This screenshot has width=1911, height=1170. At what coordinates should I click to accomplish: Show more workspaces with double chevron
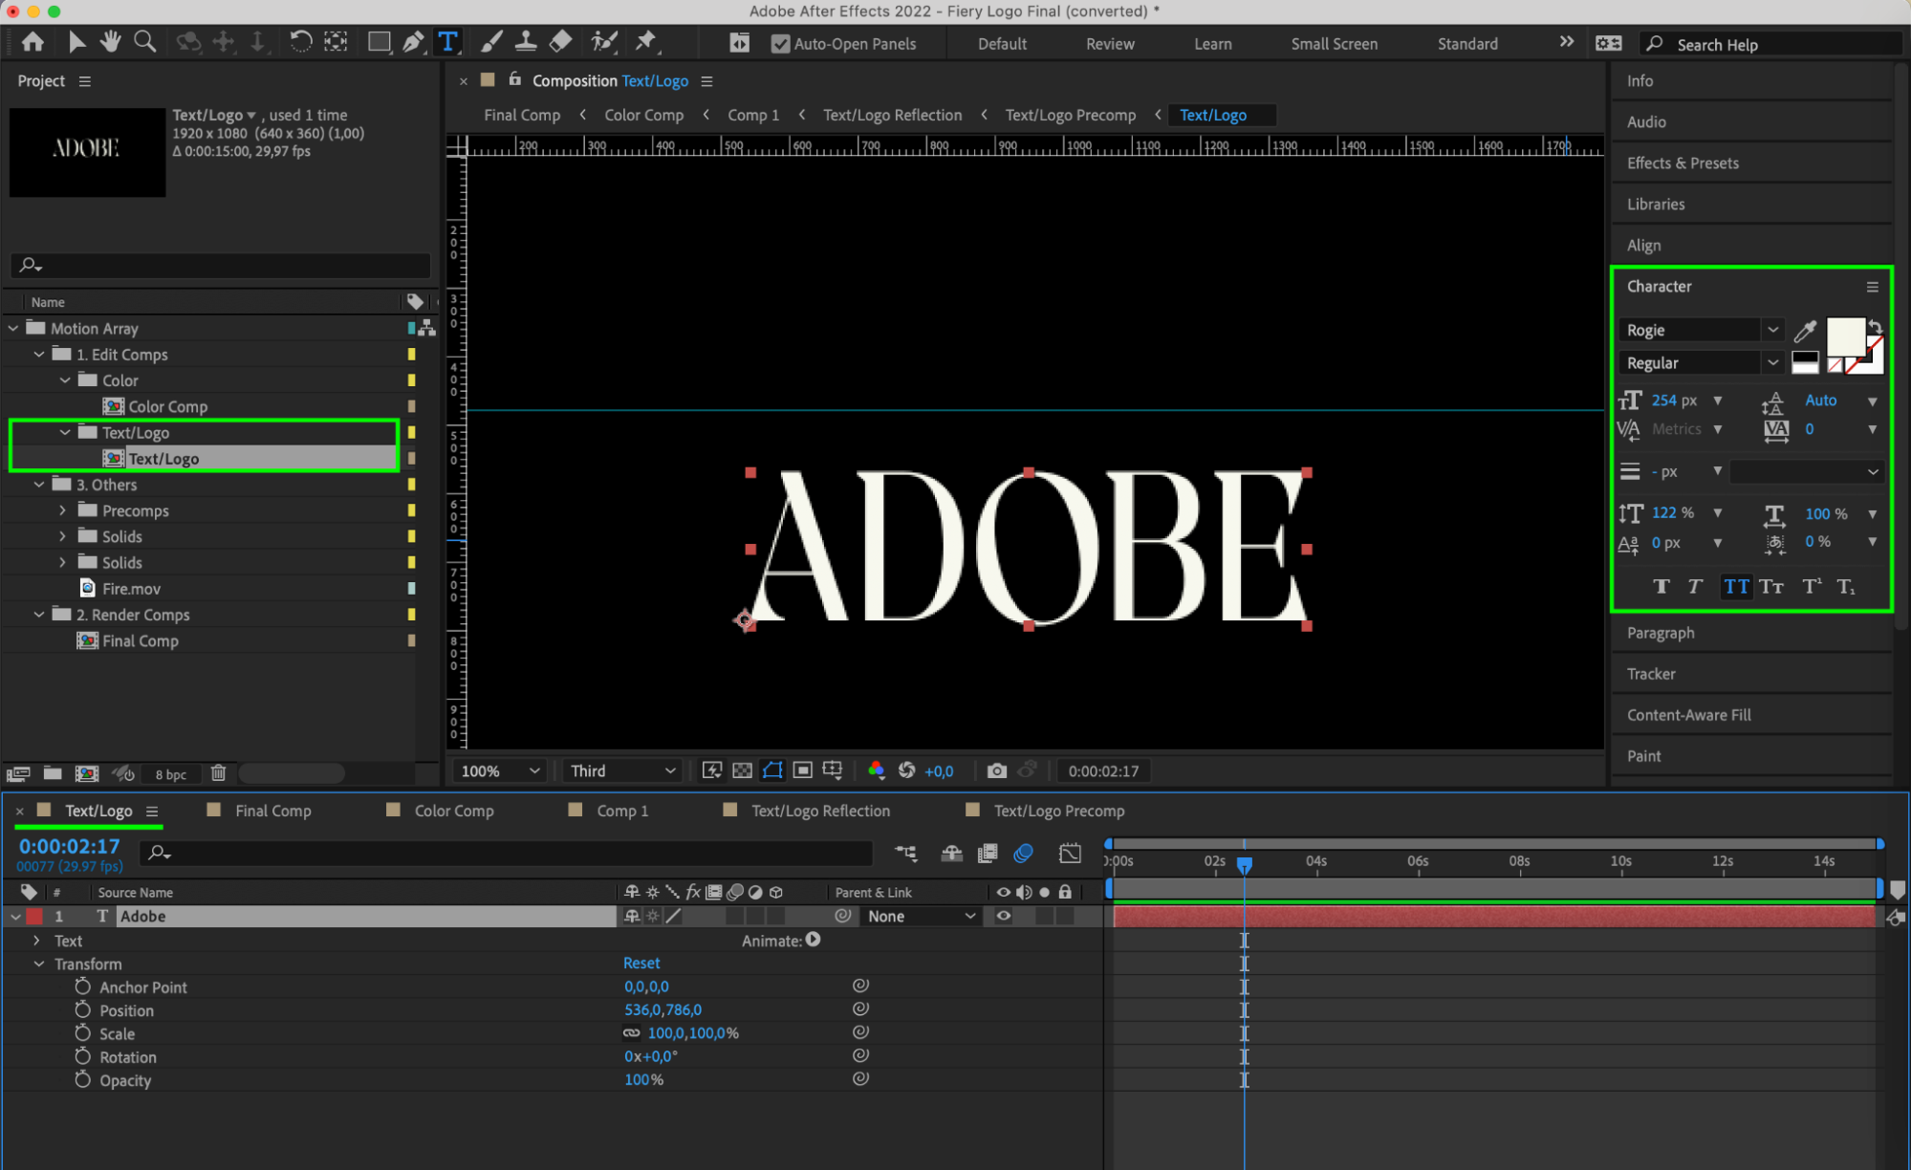[1566, 42]
